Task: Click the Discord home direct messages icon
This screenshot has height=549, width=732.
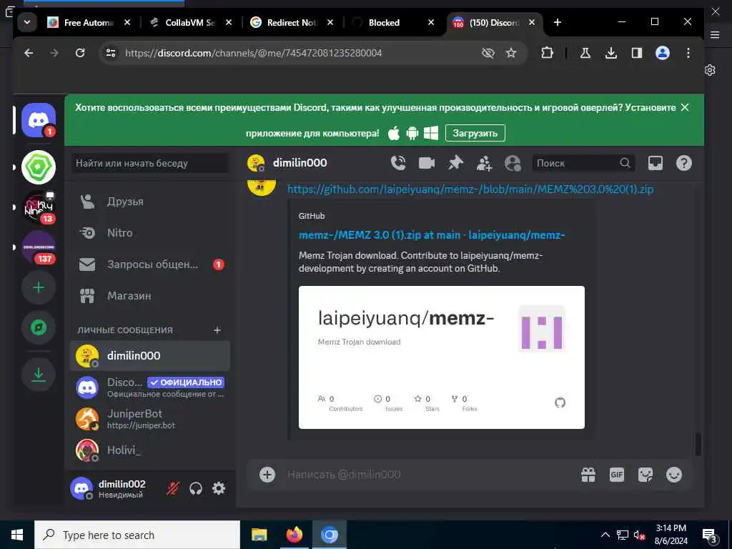Action: 39,120
